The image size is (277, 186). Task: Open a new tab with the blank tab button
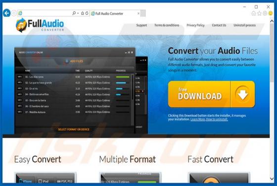tap(143, 13)
